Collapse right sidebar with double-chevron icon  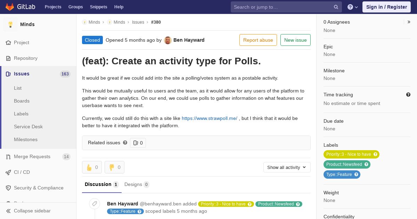pyautogui.click(x=409, y=22)
